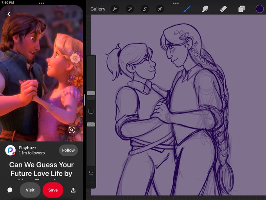266x200 pixels.
Task: Tap the visual search lens icon
Action: tap(72, 130)
